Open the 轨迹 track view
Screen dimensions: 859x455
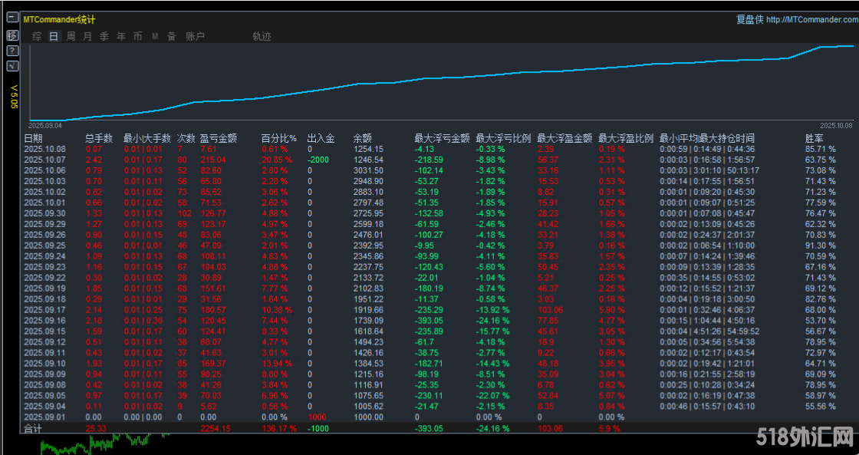[x=262, y=36]
